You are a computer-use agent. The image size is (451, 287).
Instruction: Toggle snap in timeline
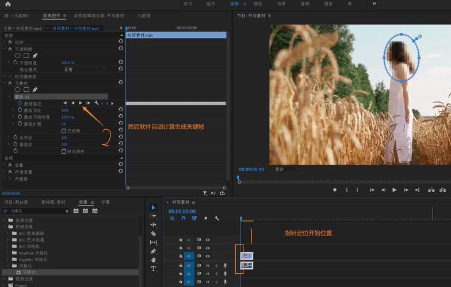point(184,218)
